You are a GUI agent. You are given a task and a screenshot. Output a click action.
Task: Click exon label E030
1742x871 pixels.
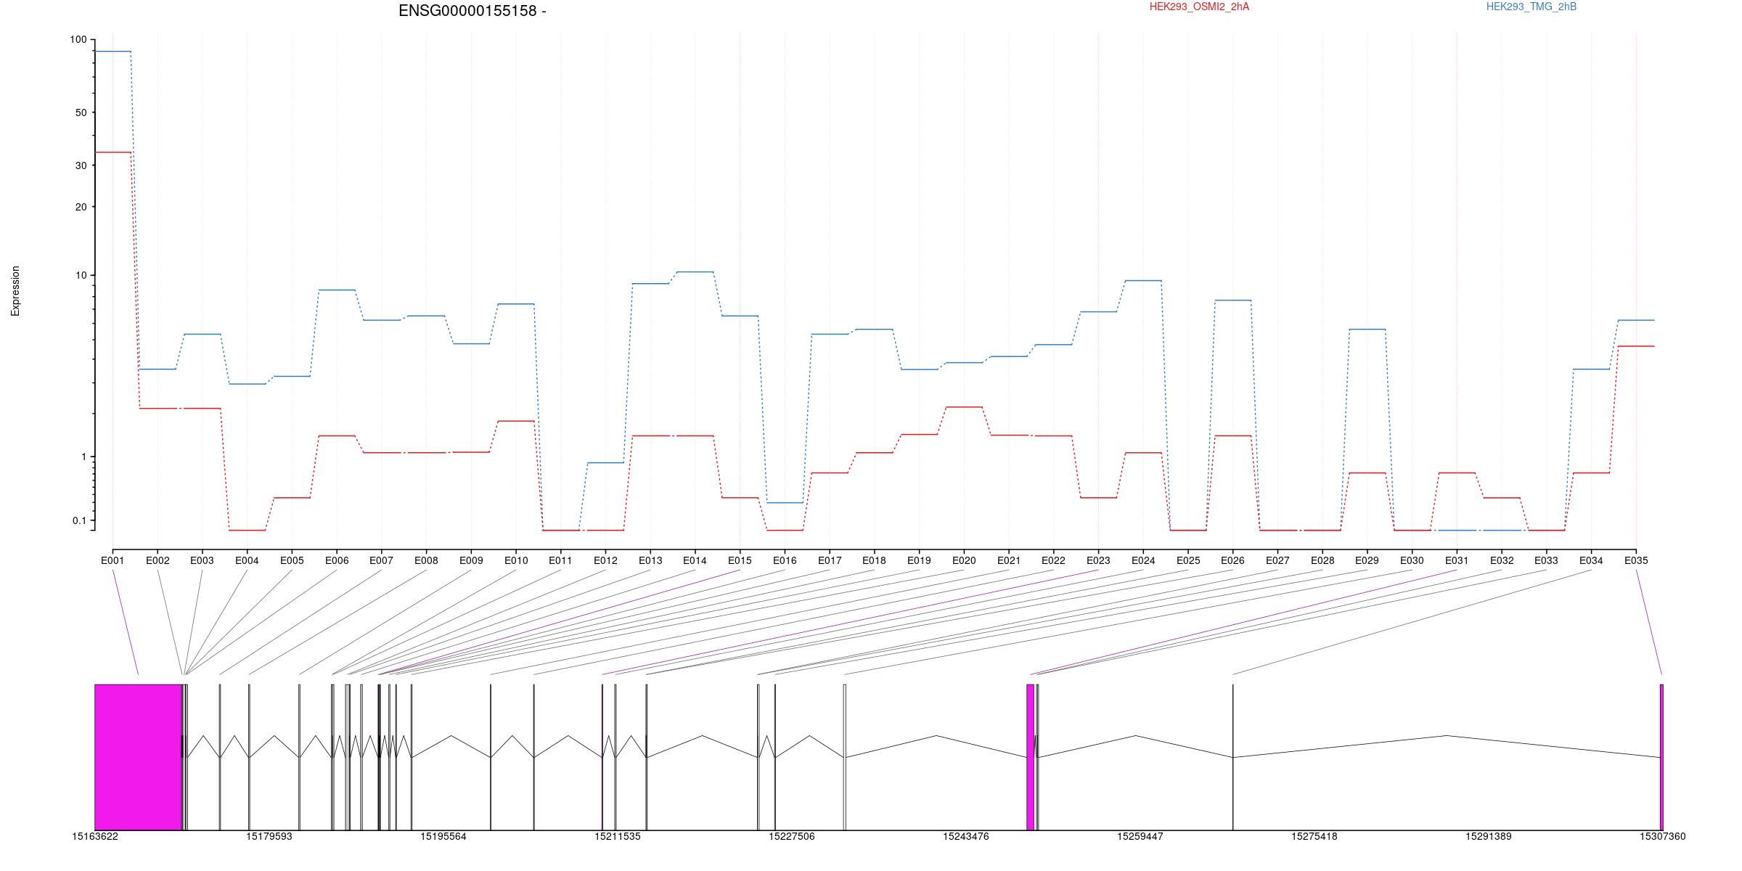coord(1412,560)
